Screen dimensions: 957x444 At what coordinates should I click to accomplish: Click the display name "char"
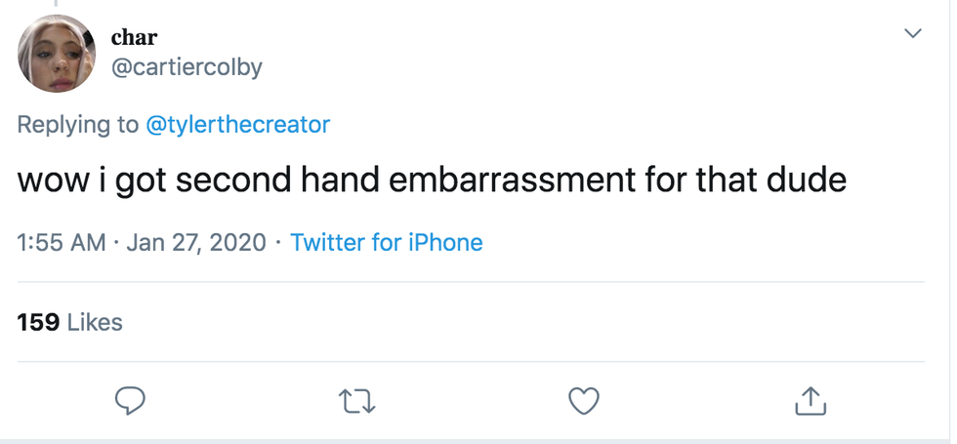point(134,38)
